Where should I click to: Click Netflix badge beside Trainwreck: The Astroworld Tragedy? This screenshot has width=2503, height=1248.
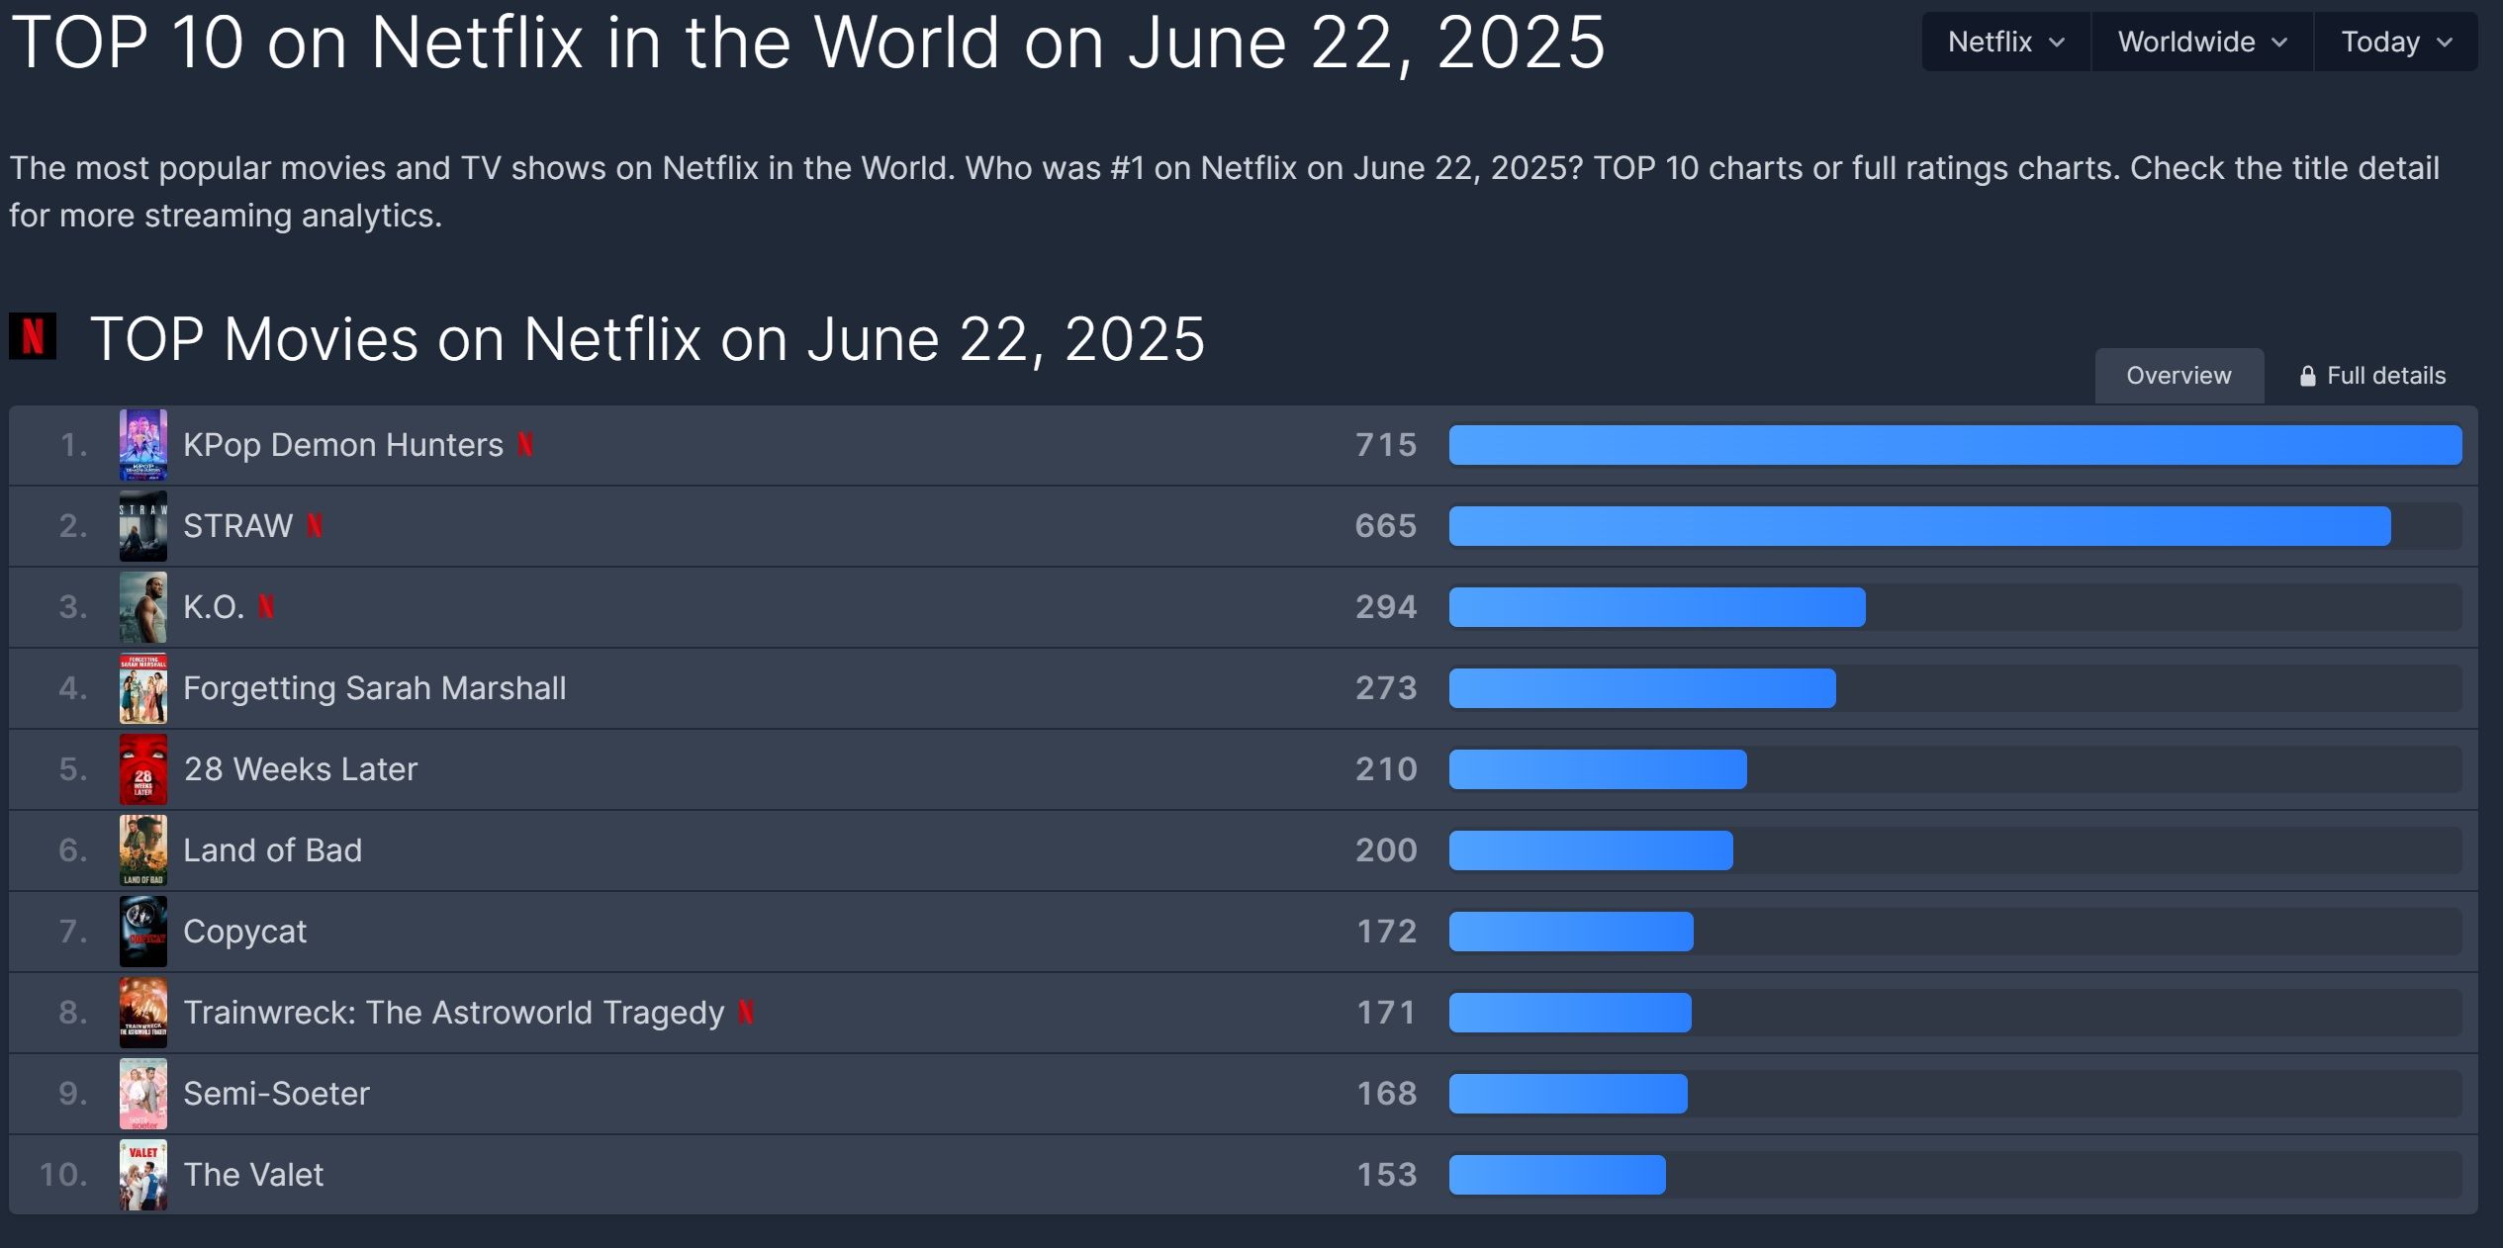click(747, 1013)
